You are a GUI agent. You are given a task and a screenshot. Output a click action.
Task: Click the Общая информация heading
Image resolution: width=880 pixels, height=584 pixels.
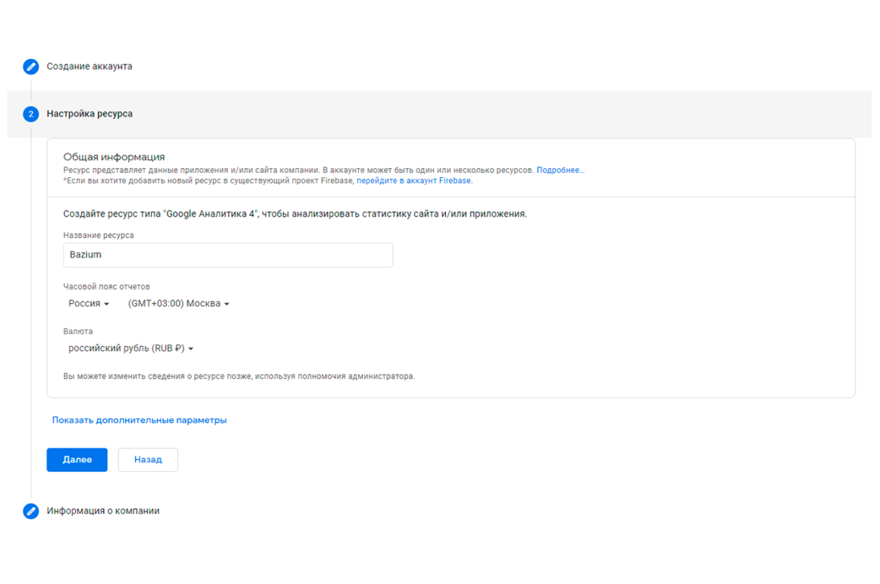114,157
